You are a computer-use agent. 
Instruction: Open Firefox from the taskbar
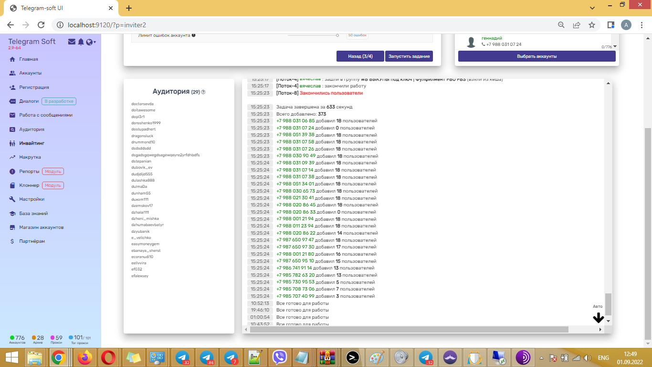point(86,357)
